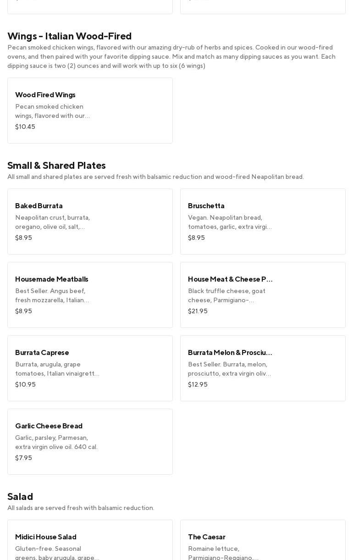Choose the Bruschetta menu card
Image resolution: width=353 pixels, height=560 pixels.
263,221
